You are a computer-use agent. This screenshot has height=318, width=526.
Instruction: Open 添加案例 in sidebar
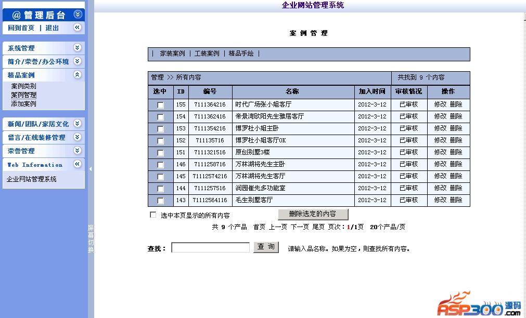(23, 103)
